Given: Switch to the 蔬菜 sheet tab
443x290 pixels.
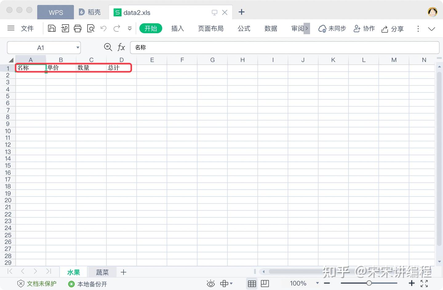Looking at the screenshot, I should coord(102,272).
